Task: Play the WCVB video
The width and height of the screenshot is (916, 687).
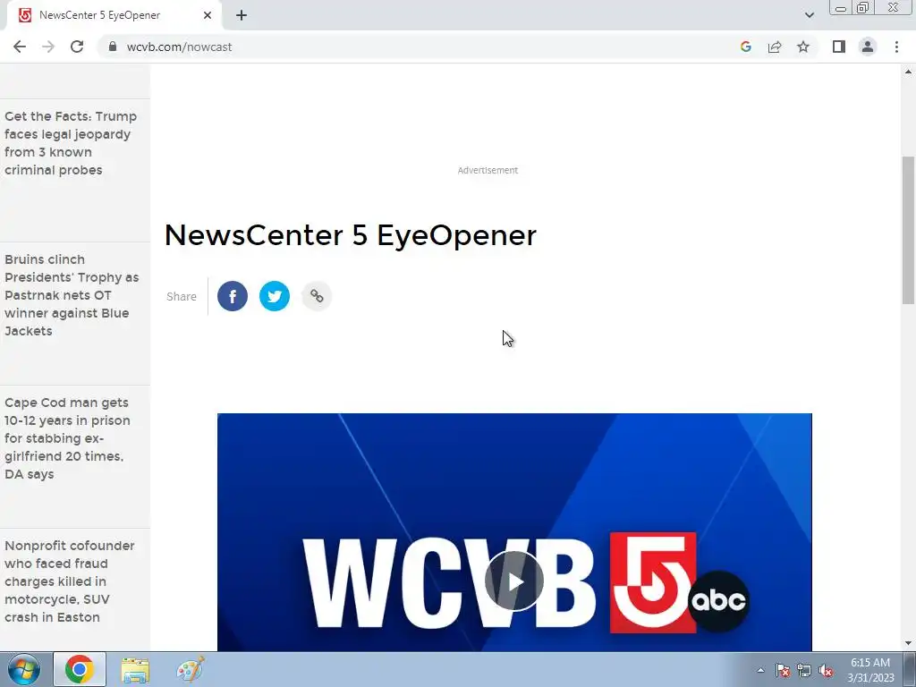Action: click(514, 581)
